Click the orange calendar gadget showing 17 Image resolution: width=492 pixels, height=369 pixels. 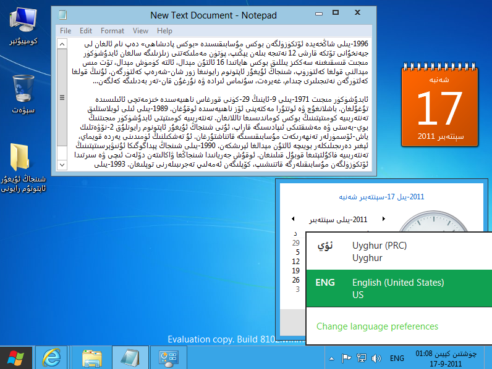439,105
